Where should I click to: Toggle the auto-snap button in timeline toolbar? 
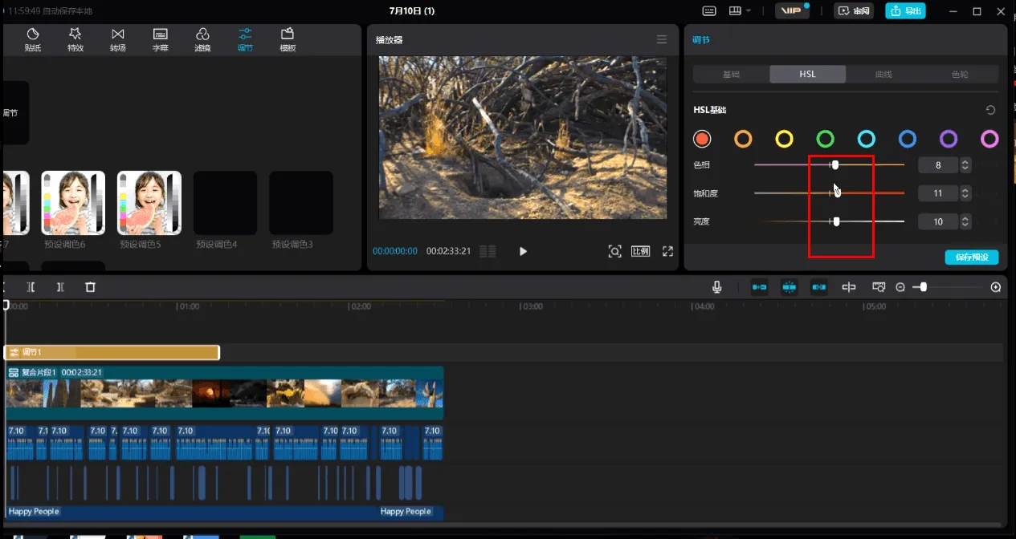[790, 287]
